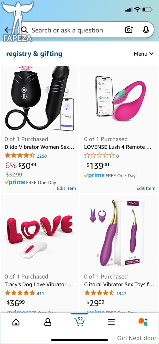The image size is (159, 344).
Task: Edit Item for the LOVENSE Lush 4
Action: point(146,188)
